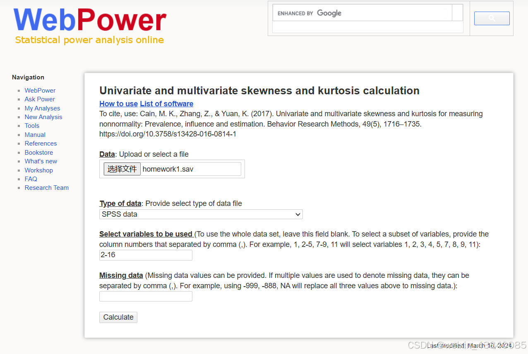Screen dimensions: 528x354
Task: Click the page heading about skewness and kurtosis
Action: tap(259, 91)
